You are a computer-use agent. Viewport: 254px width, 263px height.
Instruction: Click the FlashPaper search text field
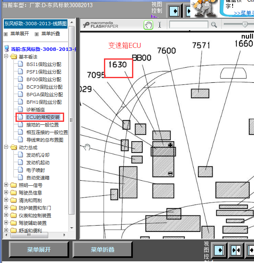[x=189, y=25]
